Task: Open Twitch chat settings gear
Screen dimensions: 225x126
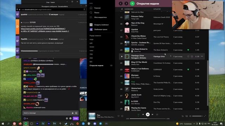Action: [x=67, y=118]
